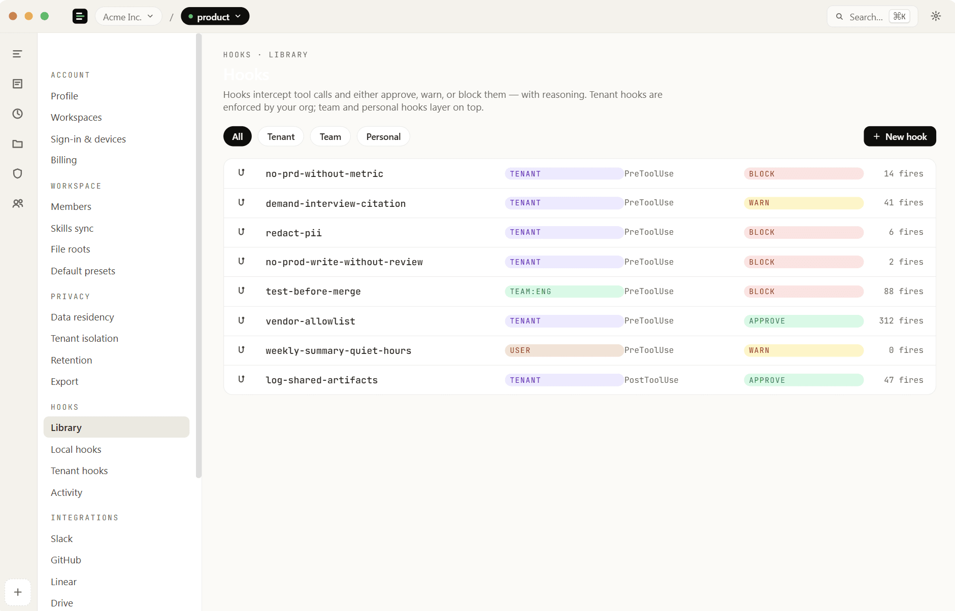Select the Team filter tab
This screenshot has height=611, width=955.
331,136
